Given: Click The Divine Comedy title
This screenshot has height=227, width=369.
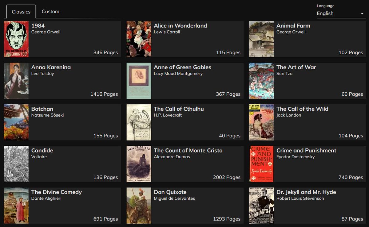Looking at the screenshot, I should point(57,192).
